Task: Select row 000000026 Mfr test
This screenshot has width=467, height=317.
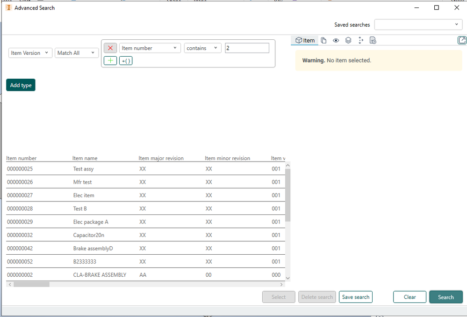Action: tap(145, 182)
